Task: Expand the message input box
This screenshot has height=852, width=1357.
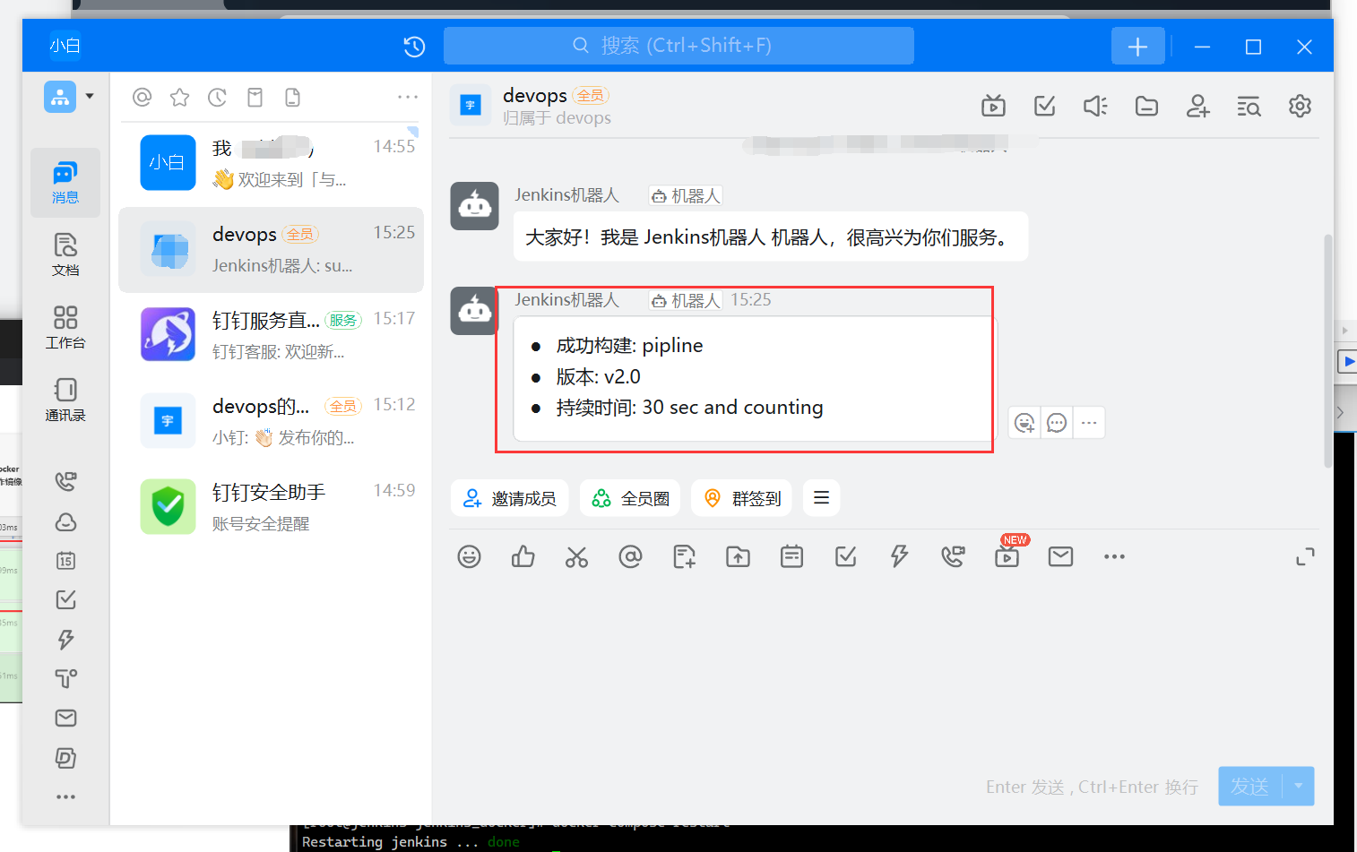Action: click(1305, 556)
